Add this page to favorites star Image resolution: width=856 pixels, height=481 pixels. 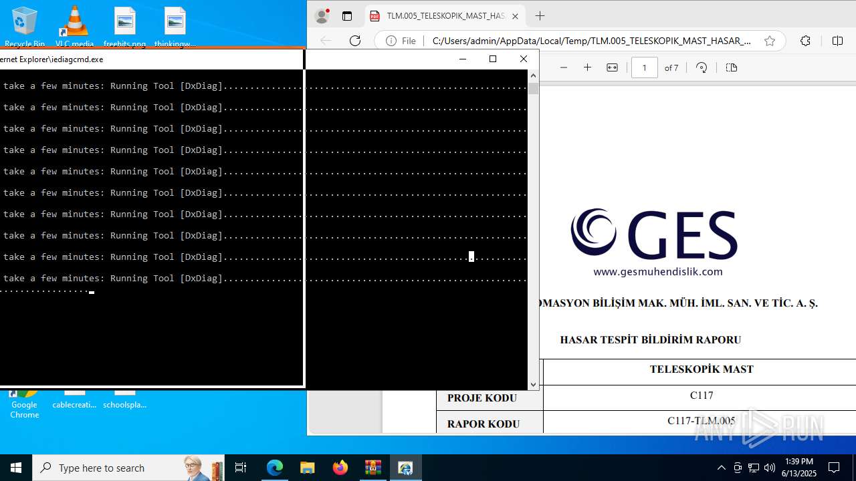770,41
